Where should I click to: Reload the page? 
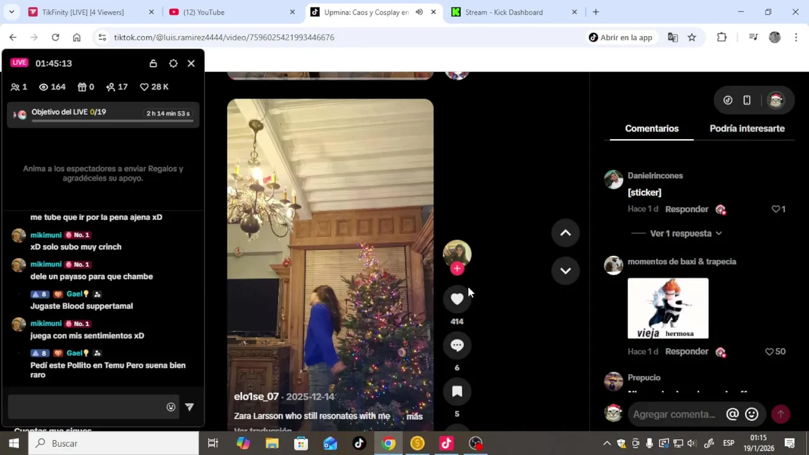(56, 37)
